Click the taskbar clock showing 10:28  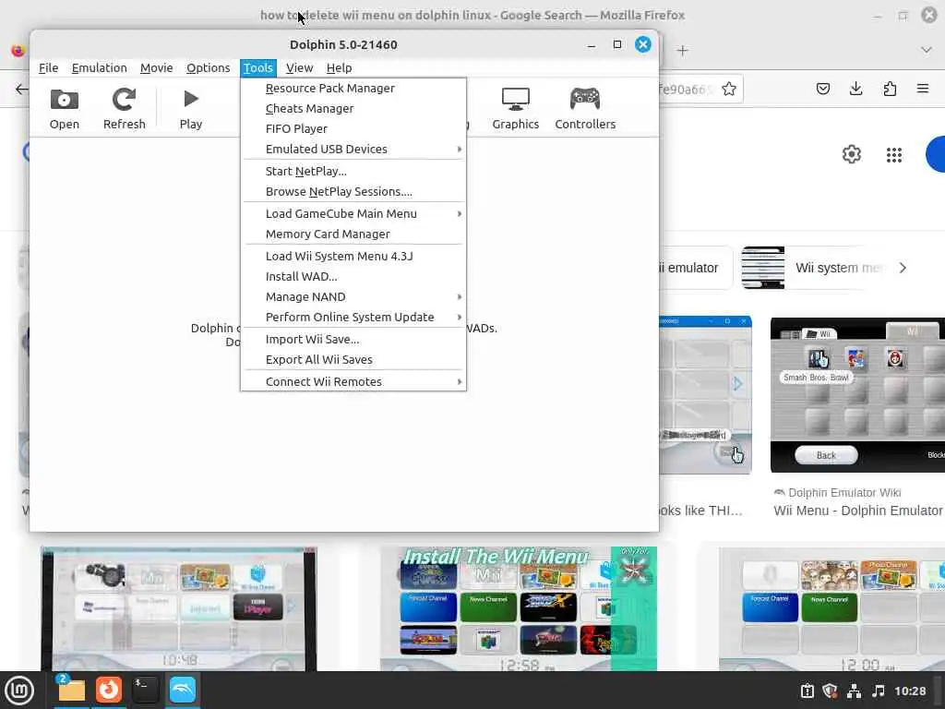click(x=909, y=691)
